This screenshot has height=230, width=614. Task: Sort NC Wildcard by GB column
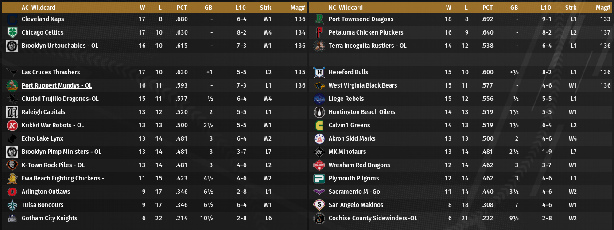(x=514, y=8)
